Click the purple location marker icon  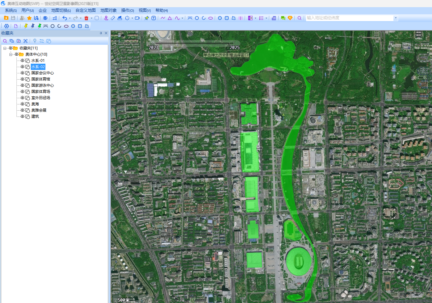click(106, 18)
